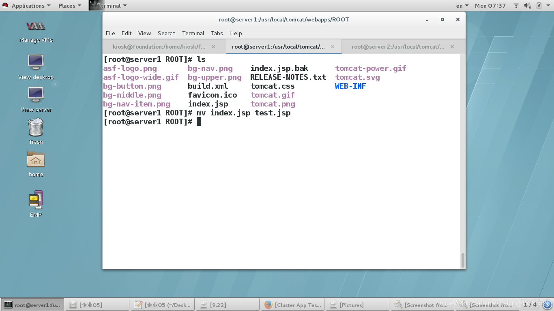Viewport: 554px width, 311px height.
Task: Click the workspace switcher indicator
Action: tap(530, 305)
